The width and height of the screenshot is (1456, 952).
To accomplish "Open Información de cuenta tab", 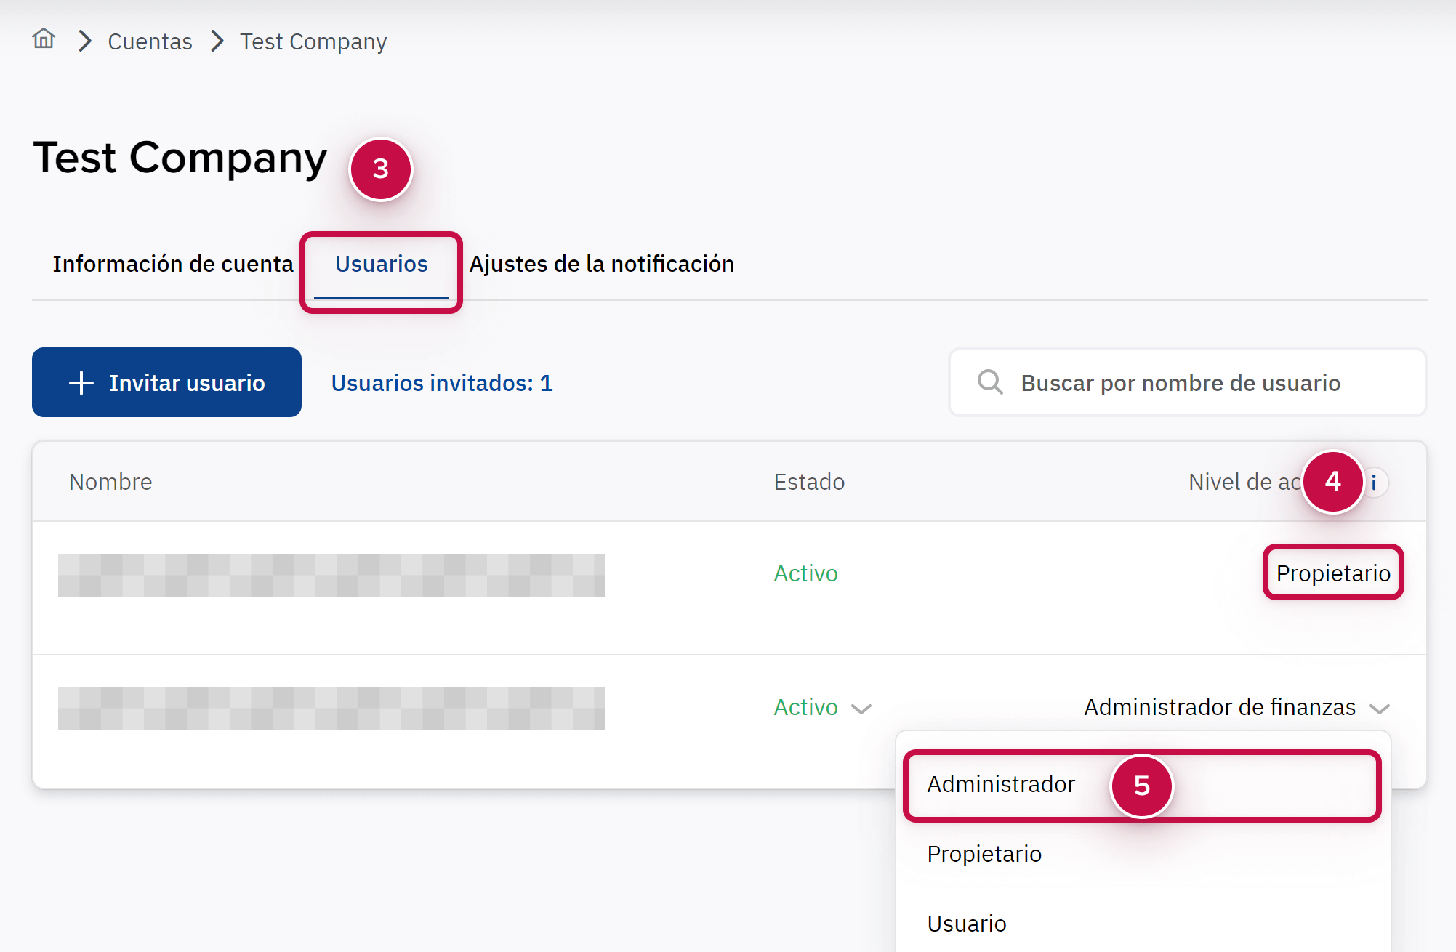I will pos(173,264).
